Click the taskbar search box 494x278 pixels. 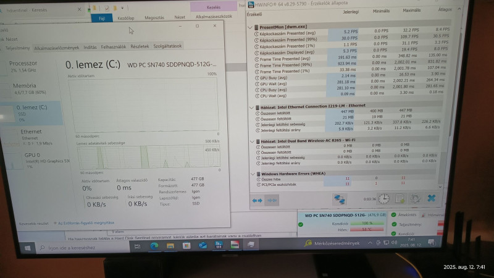[83, 248]
